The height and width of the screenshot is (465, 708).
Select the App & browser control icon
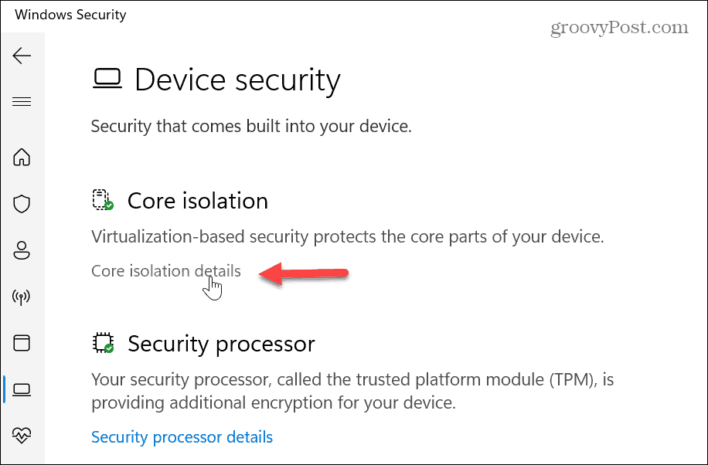[22, 342]
